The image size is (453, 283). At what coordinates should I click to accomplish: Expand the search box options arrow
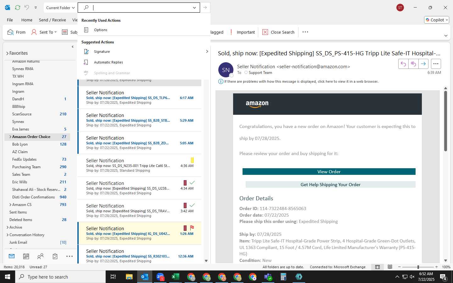click(194, 8)
